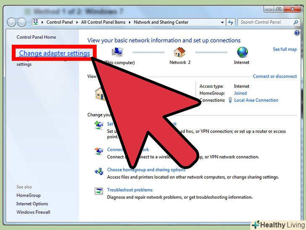Click the Change adapter settings link
Screen dimensions: 306x230
point(55,53)
